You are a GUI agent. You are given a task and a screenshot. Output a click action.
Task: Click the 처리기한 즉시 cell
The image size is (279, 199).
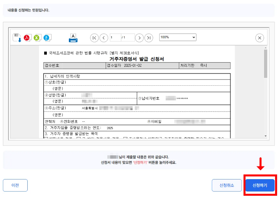[205, 65]
